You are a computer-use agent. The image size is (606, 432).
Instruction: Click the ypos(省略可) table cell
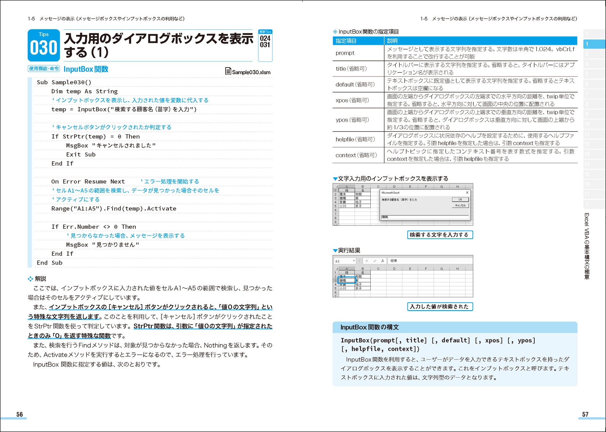[358, 120]
